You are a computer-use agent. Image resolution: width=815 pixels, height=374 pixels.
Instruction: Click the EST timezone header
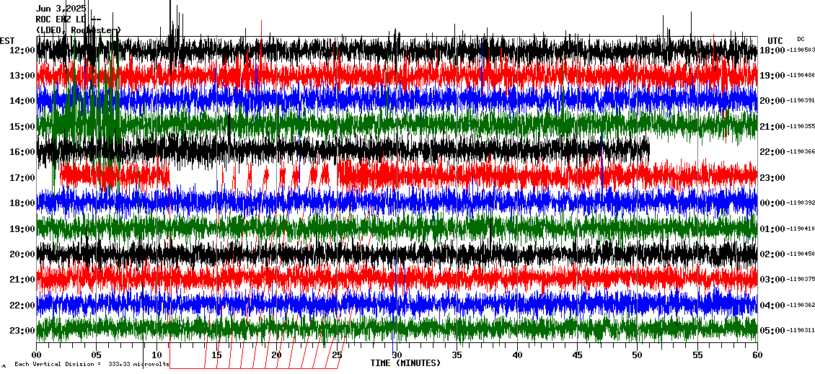pos(8,40)
